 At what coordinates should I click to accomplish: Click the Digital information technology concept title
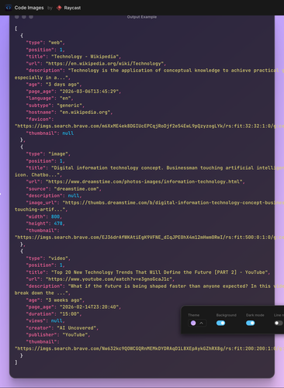(154, 168)
